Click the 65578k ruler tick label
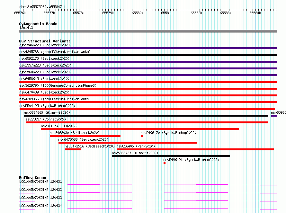286x213 pixels. (x=79, y=13)
